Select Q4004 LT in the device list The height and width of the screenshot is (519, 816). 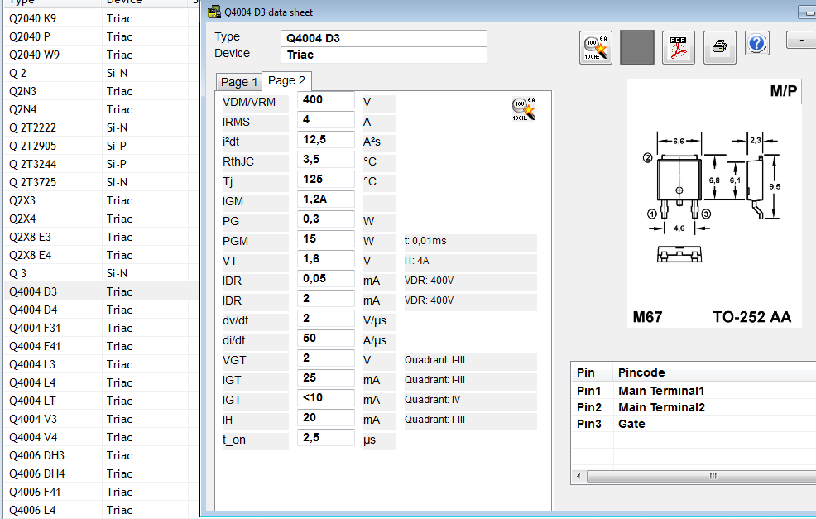pyautogui.click(x=101, y=401)
